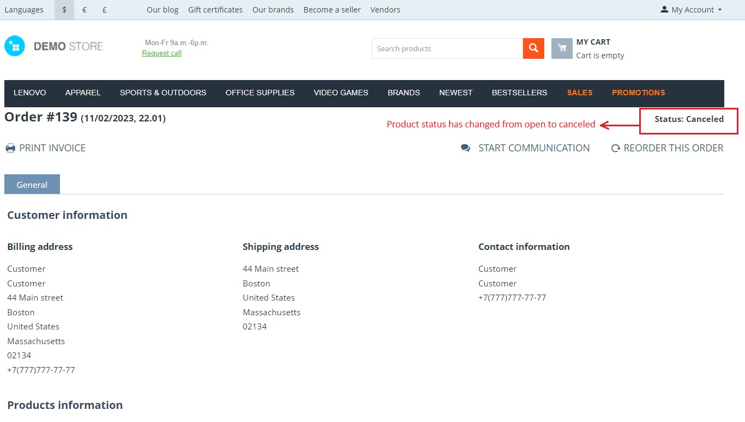Screen dimensions: 745x422
Task: Click the Contact information heading
Action: tap(524, 247)
